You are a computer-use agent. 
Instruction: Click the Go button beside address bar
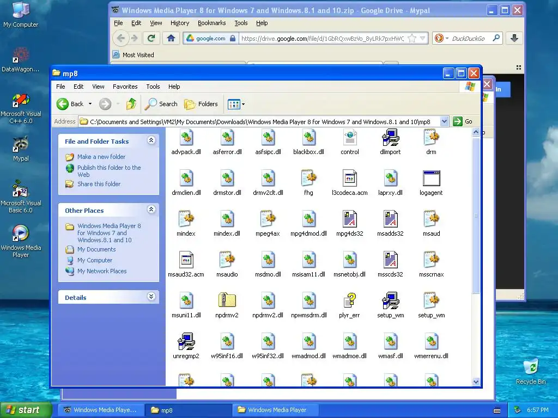tap(463, 121)
